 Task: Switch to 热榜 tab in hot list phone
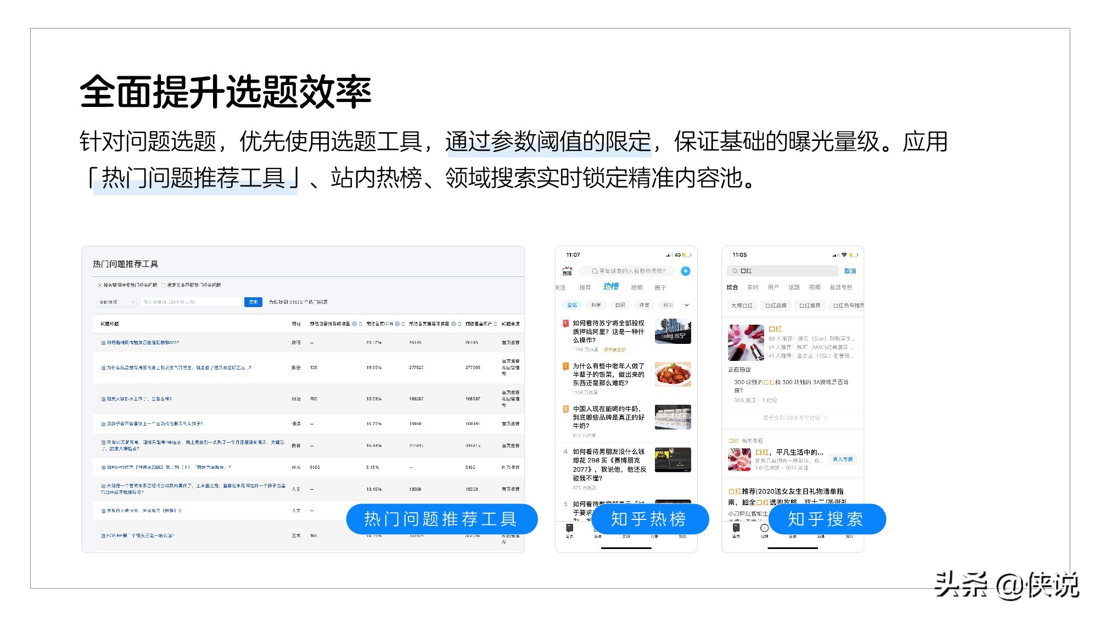click(x=610, y=286)
